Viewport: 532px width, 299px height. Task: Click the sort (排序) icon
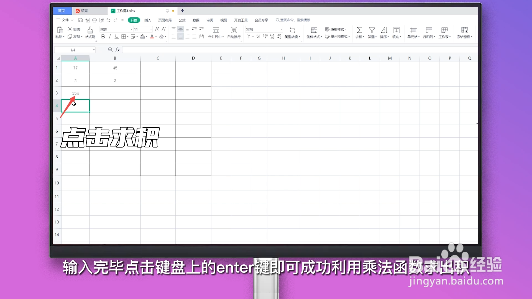pyautogui.click(x=384, y=30)
